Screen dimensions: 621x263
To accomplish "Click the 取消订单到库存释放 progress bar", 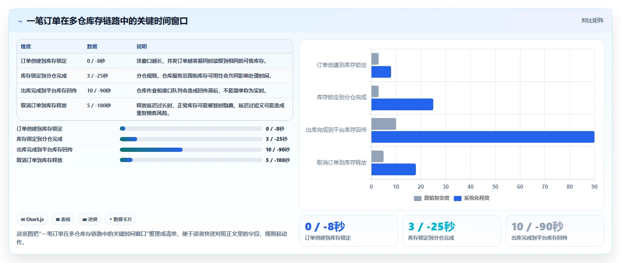I will (x=191, y=160).
